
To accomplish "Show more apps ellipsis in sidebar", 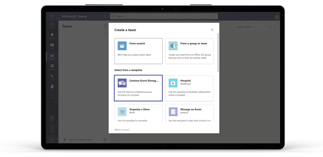I will pyautogui.click(x=52, y=98).
